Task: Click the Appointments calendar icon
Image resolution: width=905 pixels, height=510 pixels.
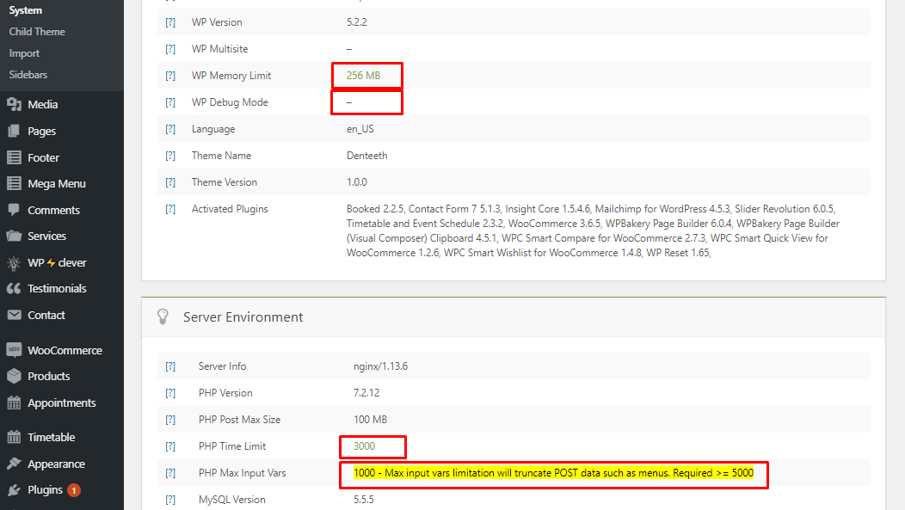Action: (x=14, y=402)
